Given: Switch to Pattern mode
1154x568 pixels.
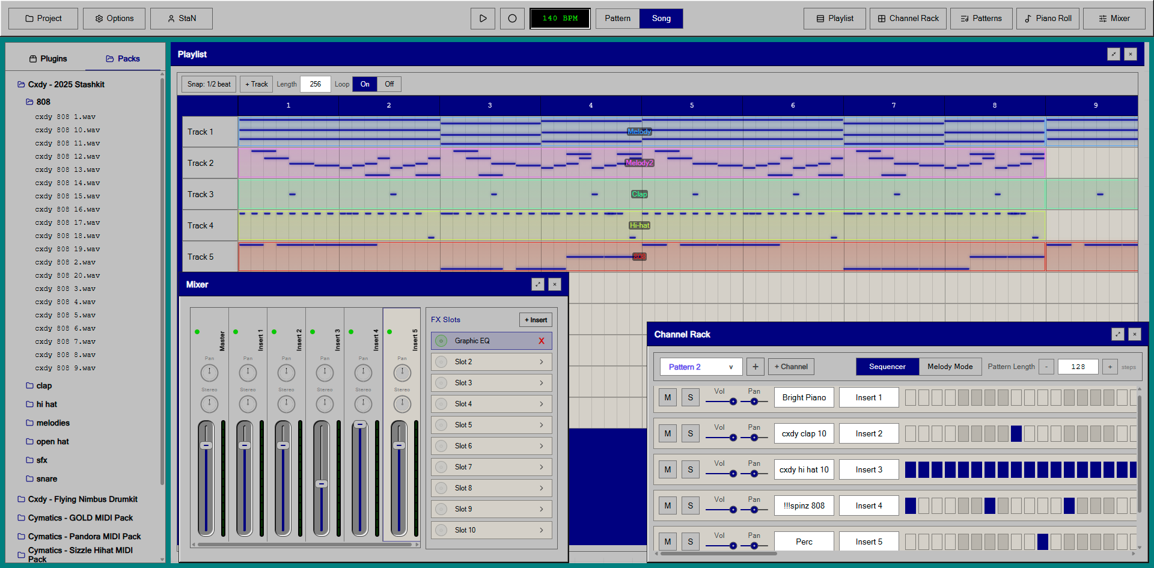Looking at the screenshot, I should pos(617,19).
